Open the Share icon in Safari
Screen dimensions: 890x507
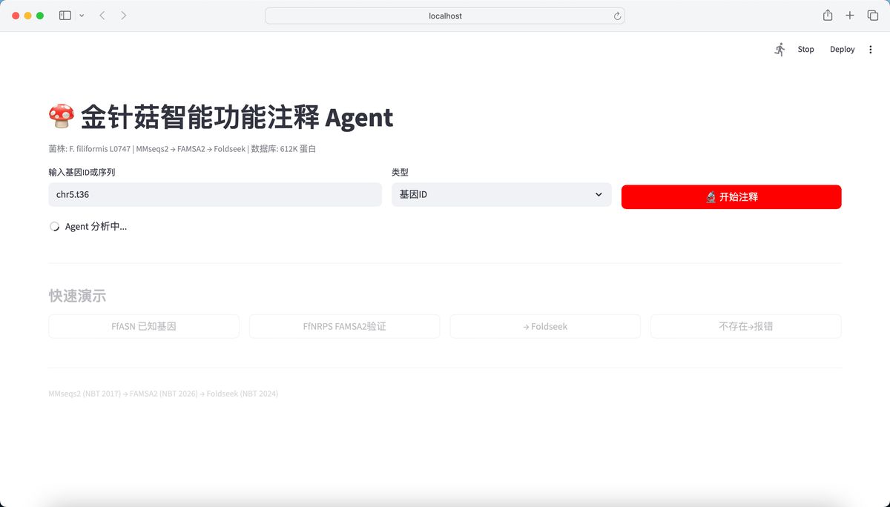828,16
